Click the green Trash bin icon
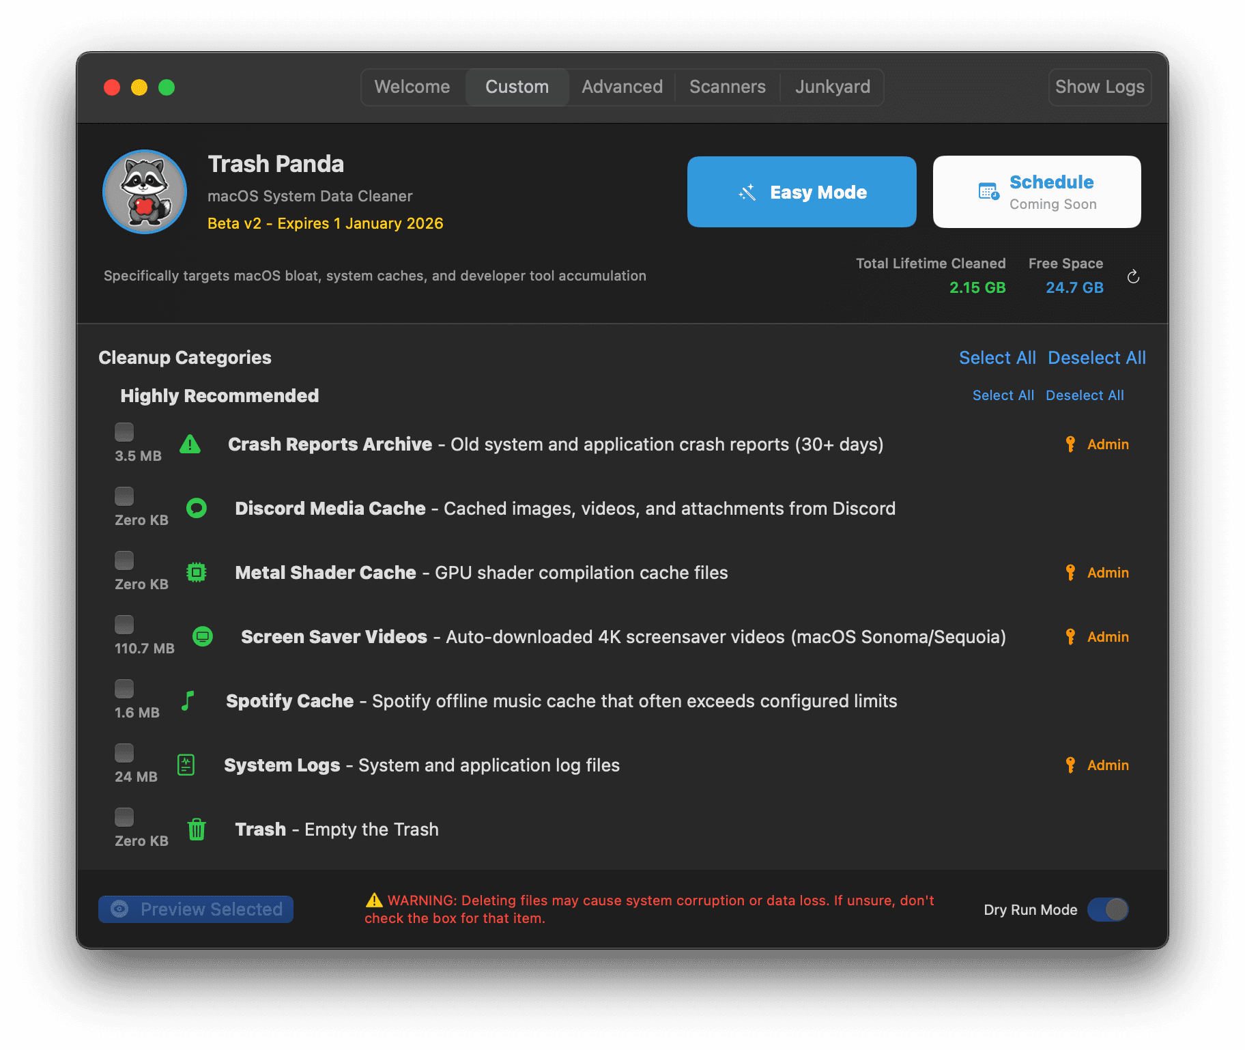Image resolution: width=1245 pixels, height=1050 pixels. 197,829
